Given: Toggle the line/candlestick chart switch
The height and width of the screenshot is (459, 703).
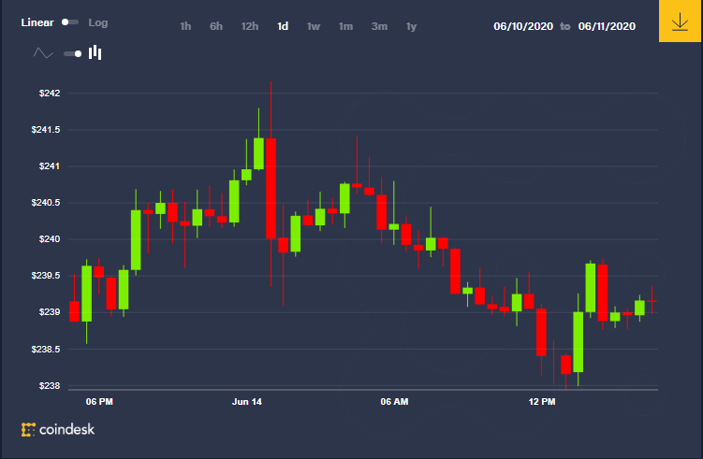Looking at the screenshot, I should [73, 53].
